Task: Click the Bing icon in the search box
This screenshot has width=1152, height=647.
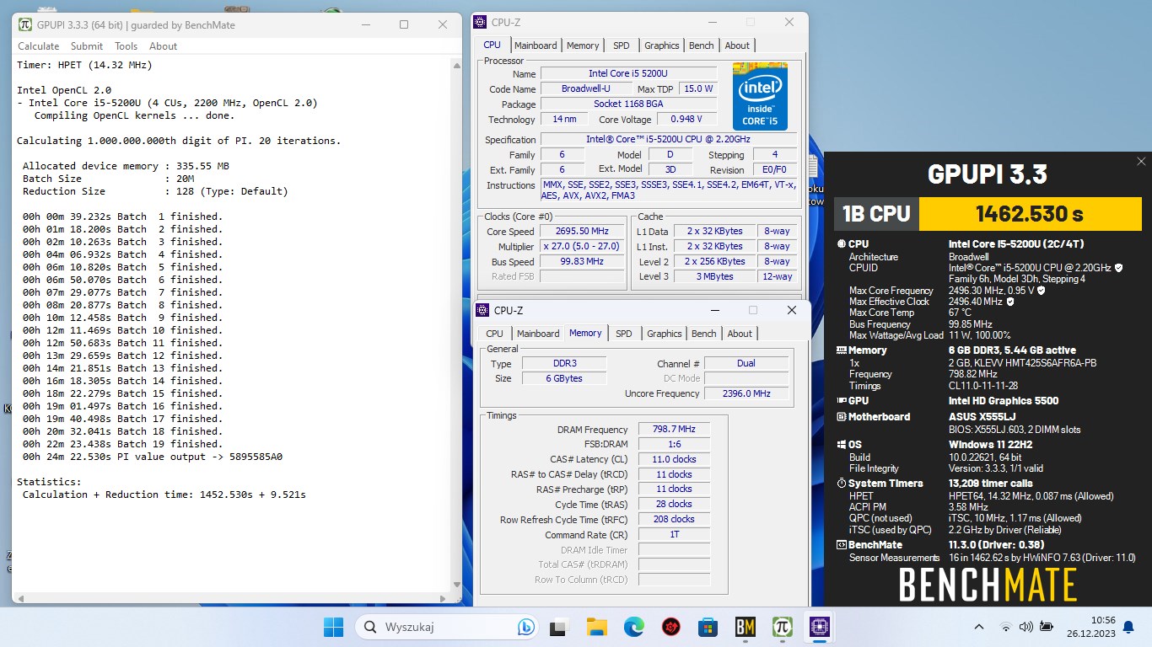Action: pyautogui.click(x=525, y=628)
